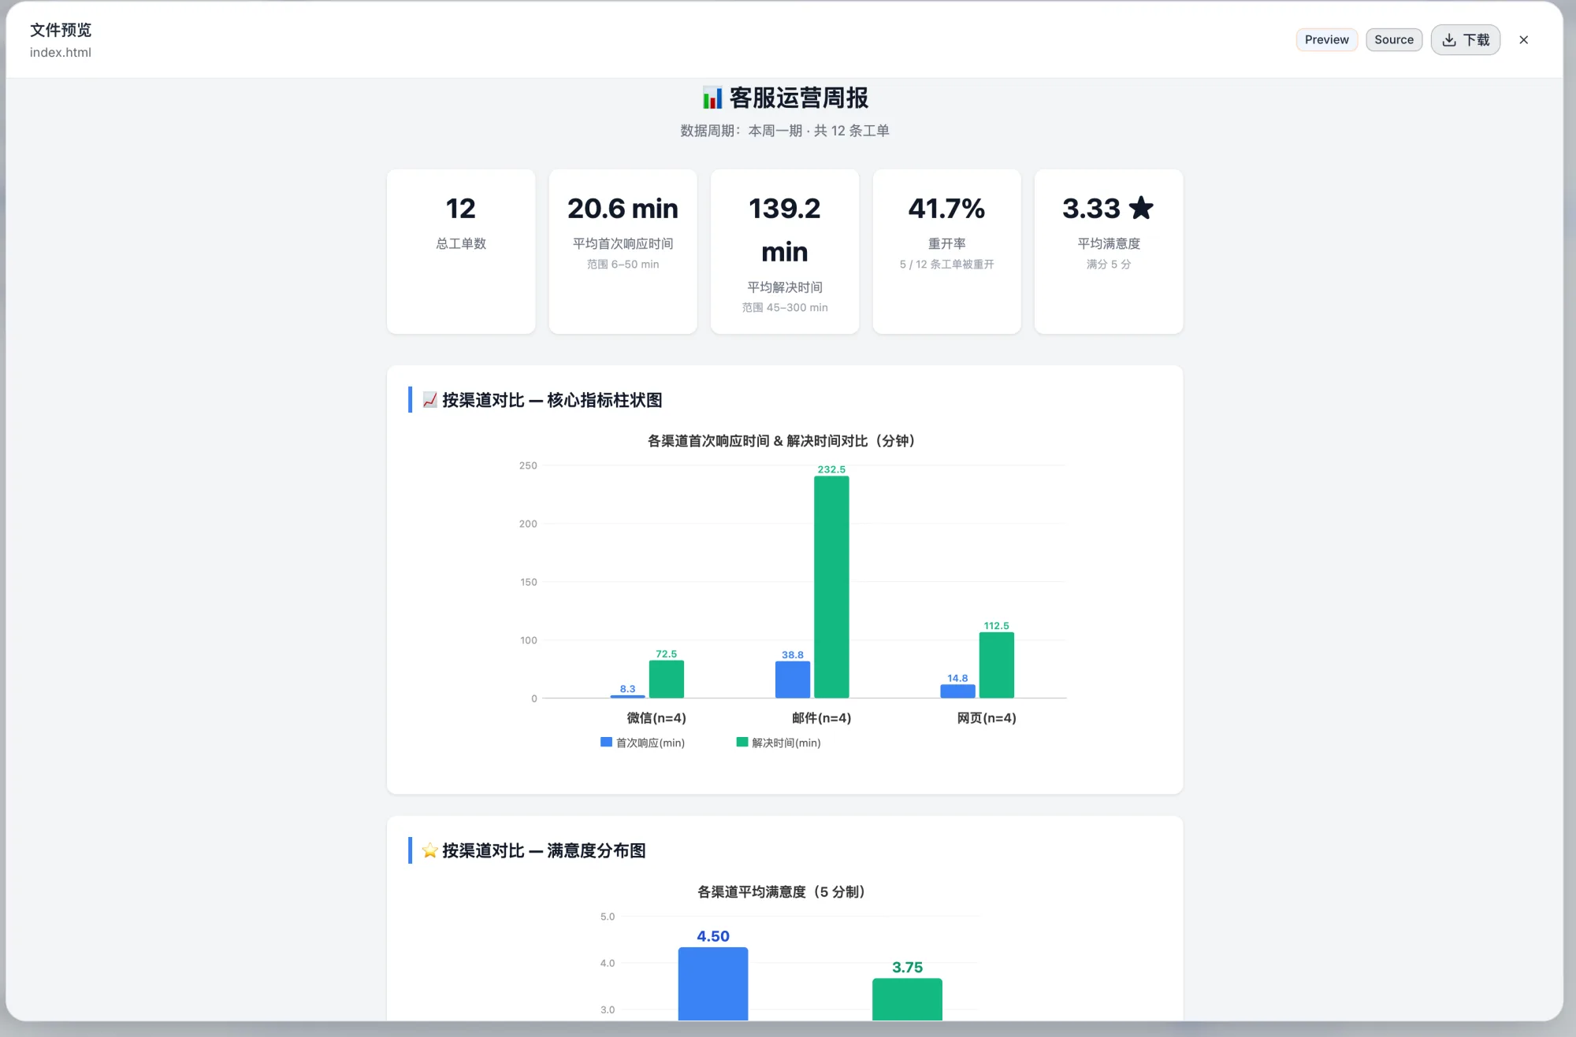The image size is (1576, 1037).
Task: Click the 满分 5 分 subtext
Action: 1108,265
